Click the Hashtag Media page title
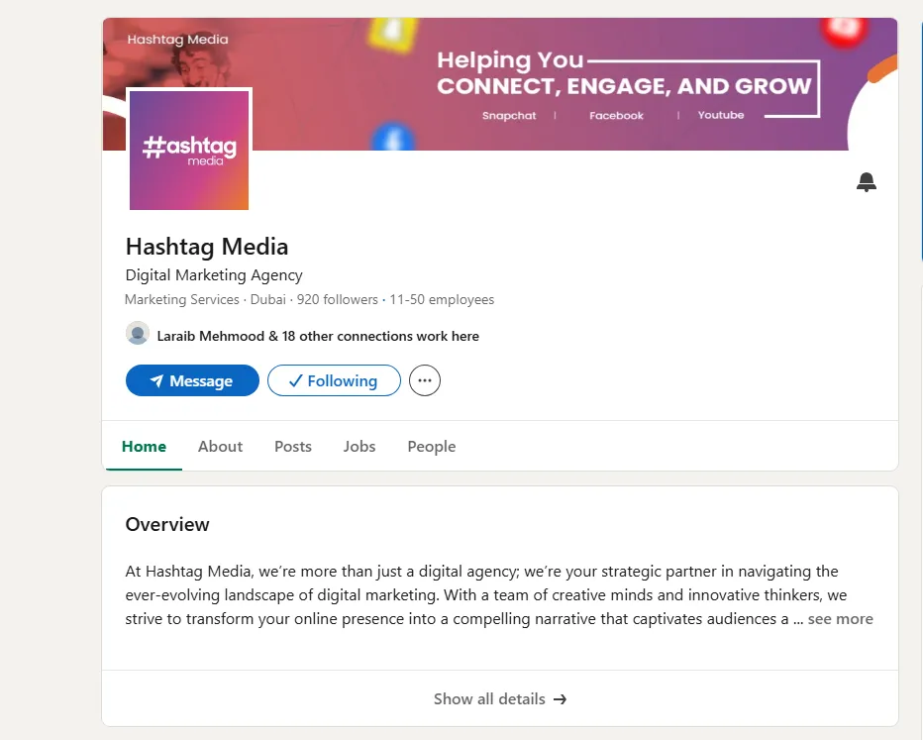Image resolution: width=923 pixels, height=740 pixels. pos(207,247)
